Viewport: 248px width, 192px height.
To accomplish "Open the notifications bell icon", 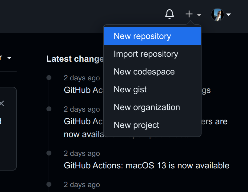I will point(170,14).
